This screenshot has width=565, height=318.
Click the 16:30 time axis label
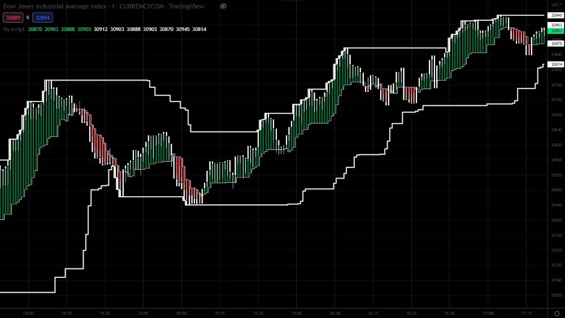pyautogui.click(x=411, y=313)
